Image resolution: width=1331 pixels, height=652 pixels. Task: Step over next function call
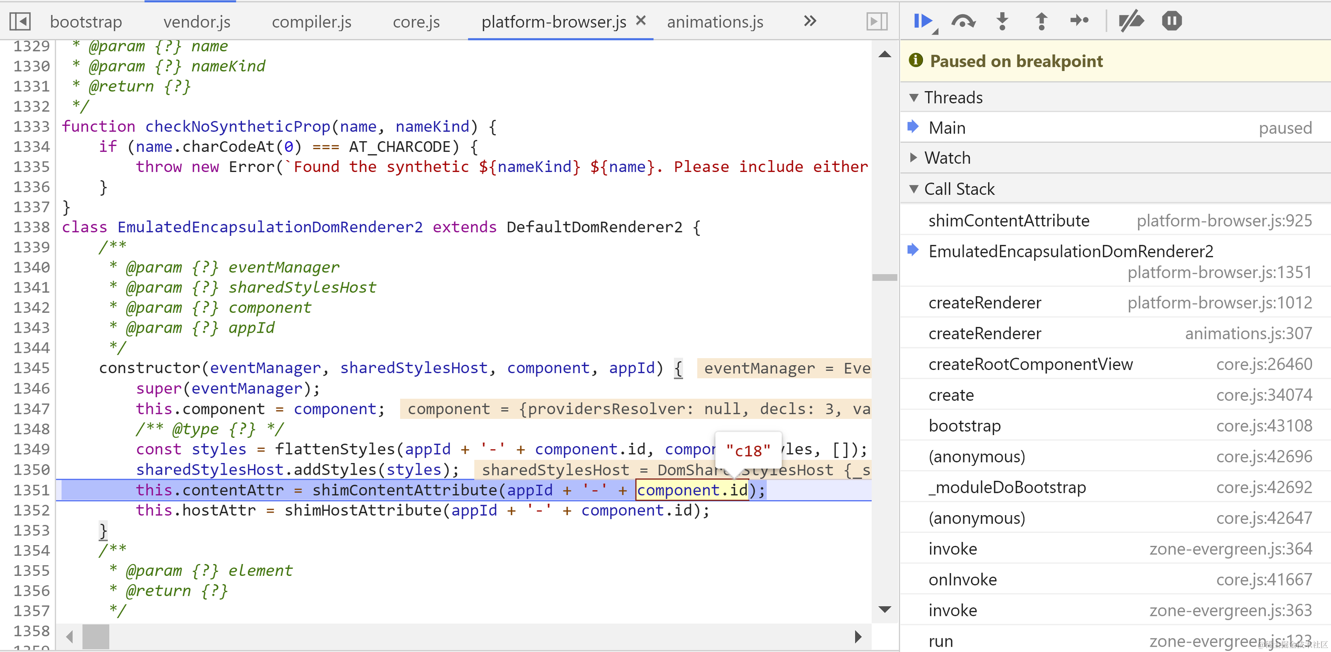click(x=963, y=21)
